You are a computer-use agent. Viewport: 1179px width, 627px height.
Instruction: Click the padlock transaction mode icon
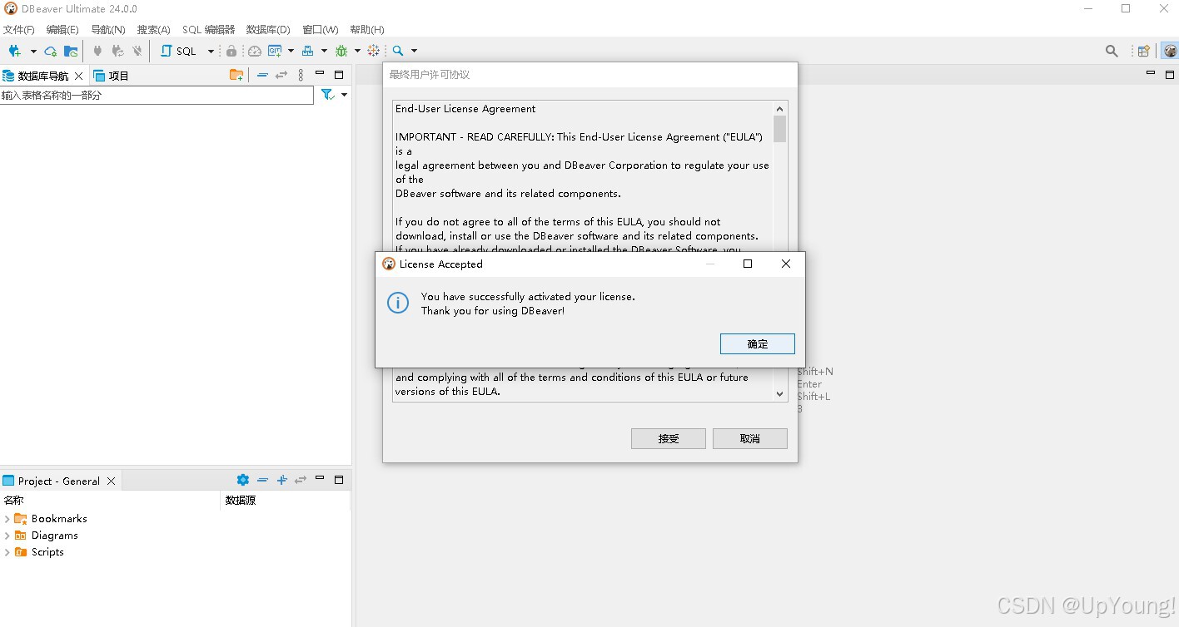point(231,51)
